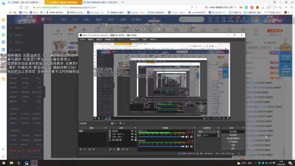Click the browser back arrow

(x=10, y=7)
